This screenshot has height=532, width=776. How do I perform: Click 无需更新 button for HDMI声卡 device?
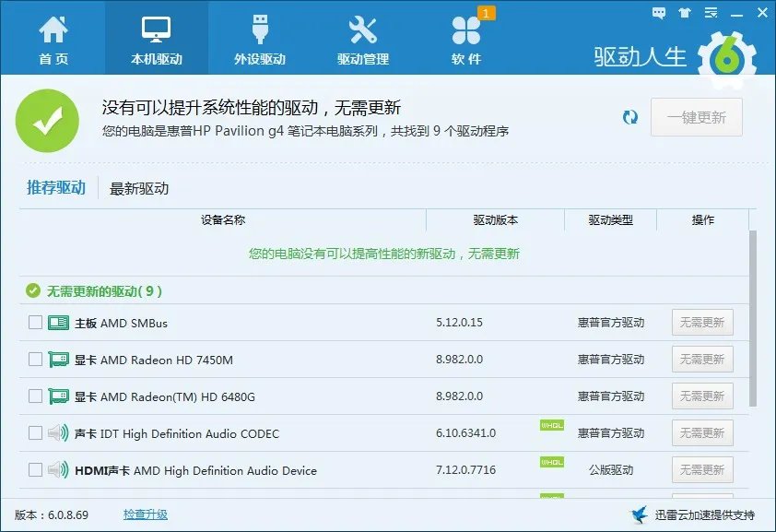click(702, 469)
